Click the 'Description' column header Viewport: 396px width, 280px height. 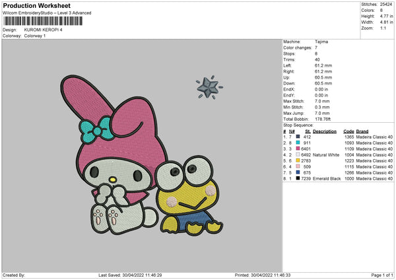[325, 131]
